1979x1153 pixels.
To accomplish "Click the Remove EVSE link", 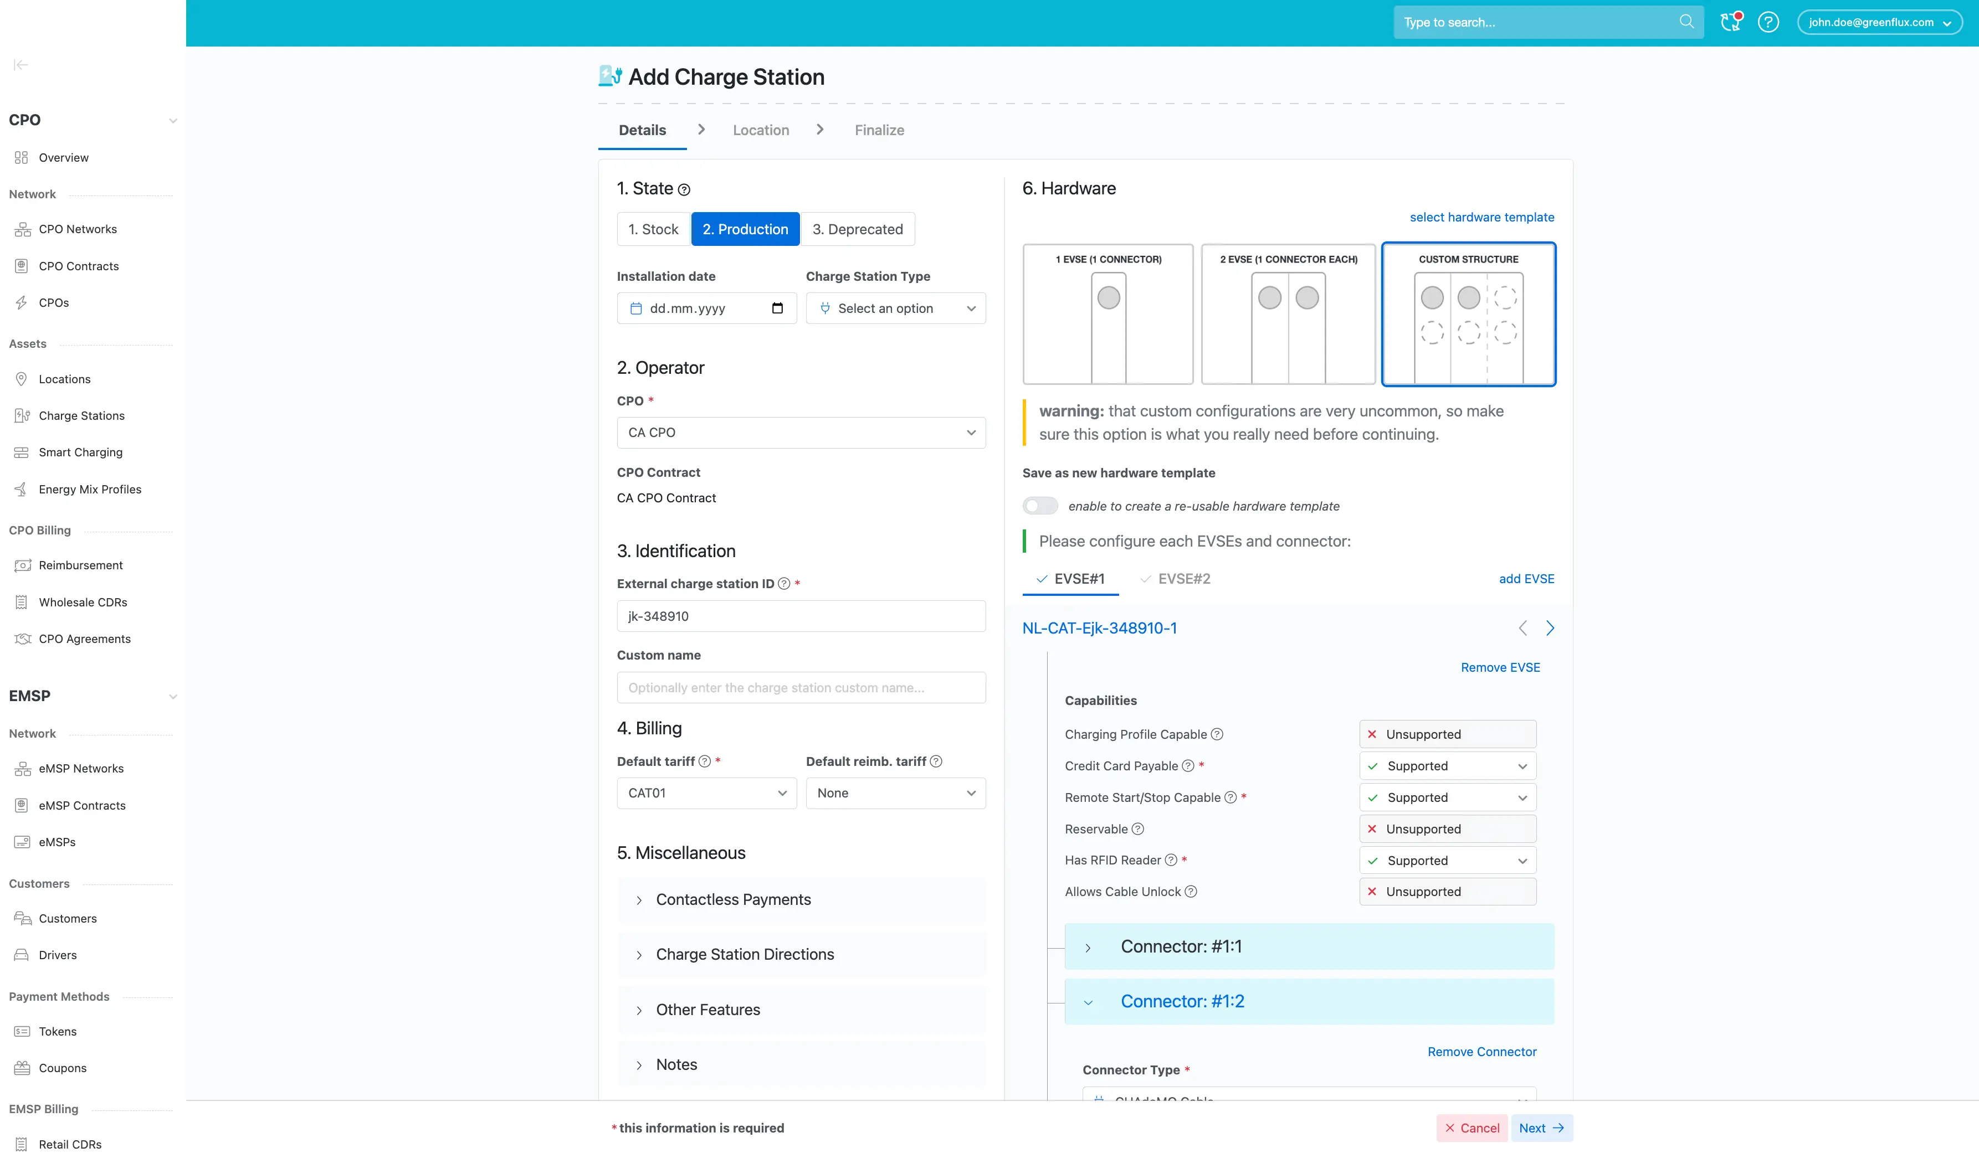I will (x=1500, y=668).
